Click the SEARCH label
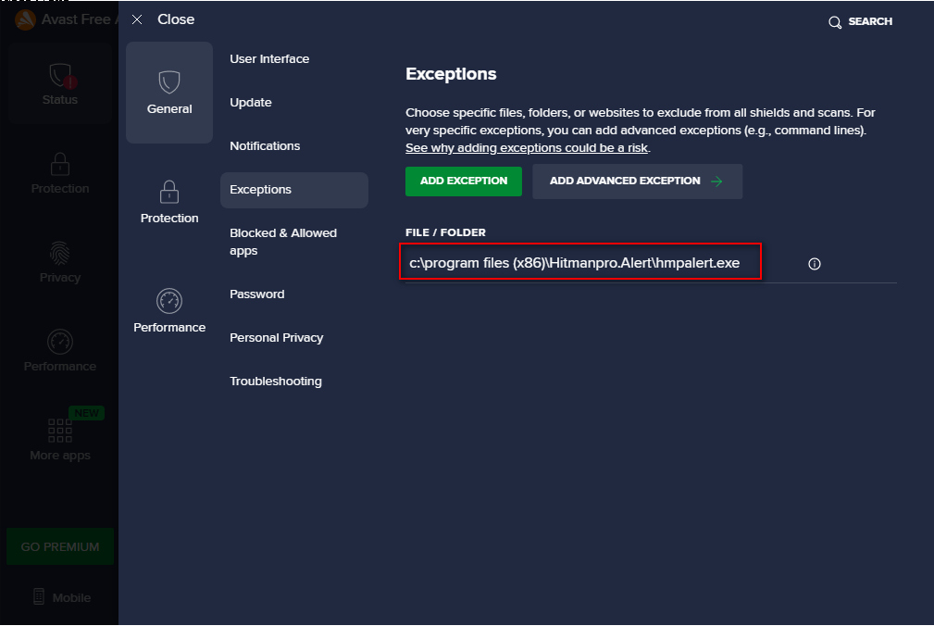Image resolution: width=934 pixels, height=626 pixels. [870, 21]
